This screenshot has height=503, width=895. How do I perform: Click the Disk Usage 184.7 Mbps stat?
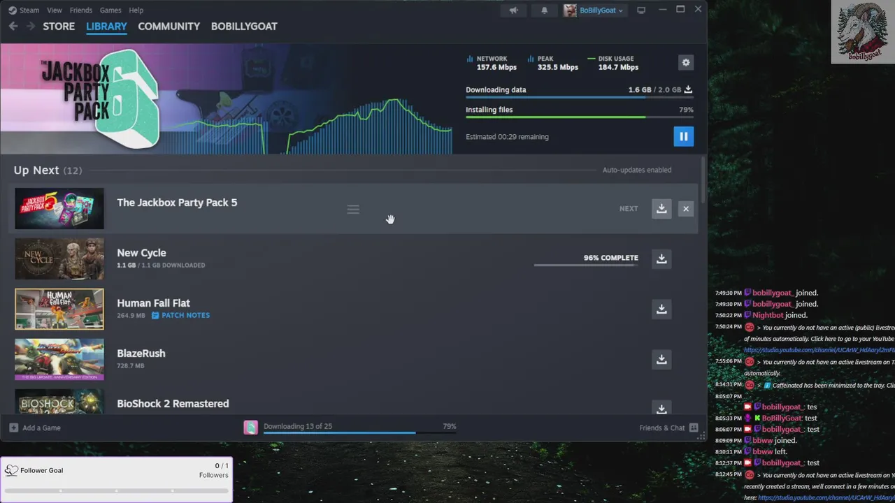coord(614,63)
